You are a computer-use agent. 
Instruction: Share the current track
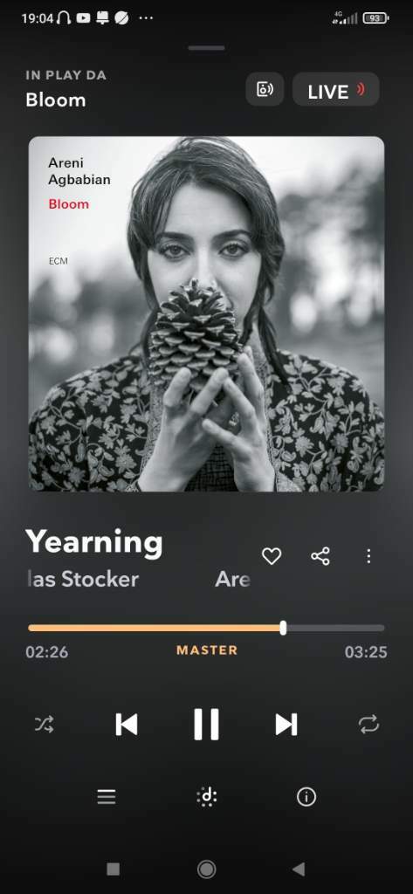pyautogui.click(x=320, y=556)
